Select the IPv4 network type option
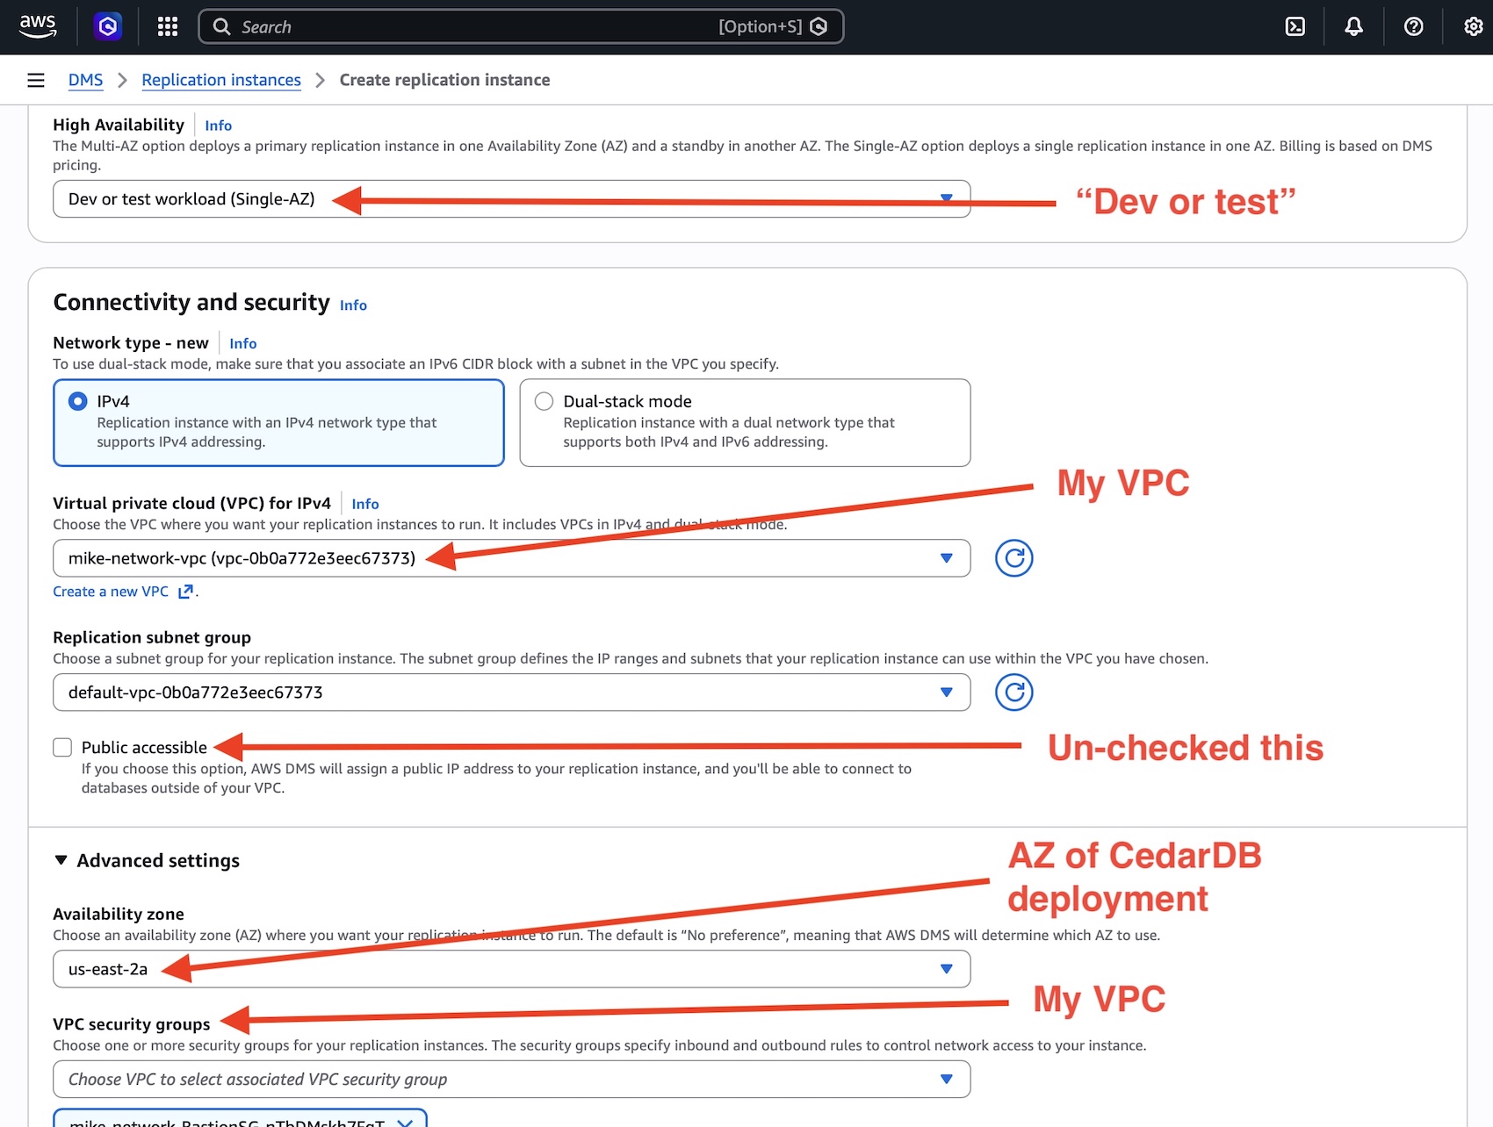 79,401
